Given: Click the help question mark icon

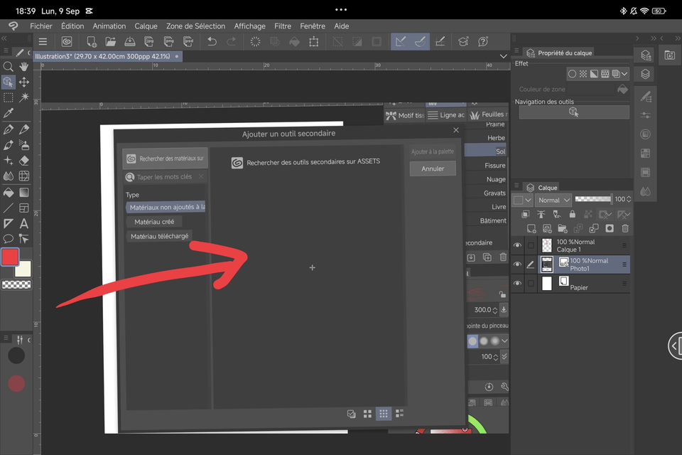Looking at the screenshot, I should (x=483, y=42).
